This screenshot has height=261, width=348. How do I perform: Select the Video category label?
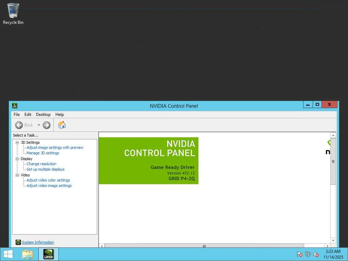[25, 175]
